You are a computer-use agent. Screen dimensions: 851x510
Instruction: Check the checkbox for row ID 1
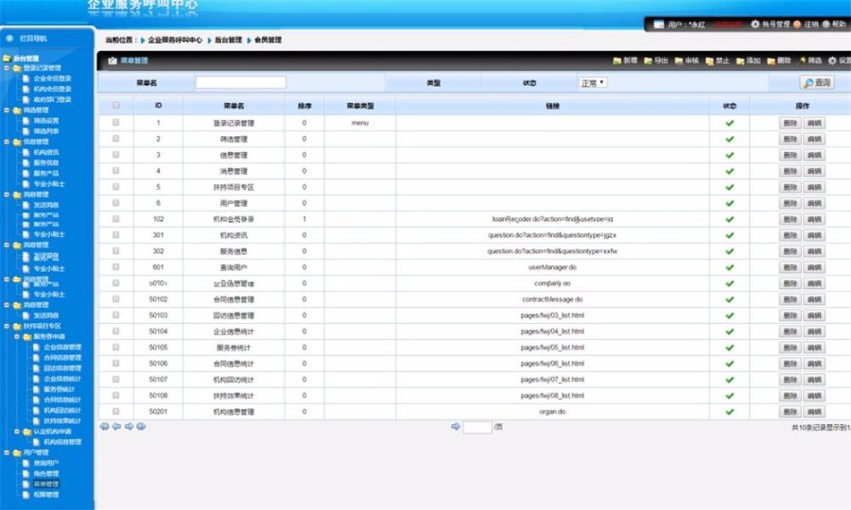[115, 123]
